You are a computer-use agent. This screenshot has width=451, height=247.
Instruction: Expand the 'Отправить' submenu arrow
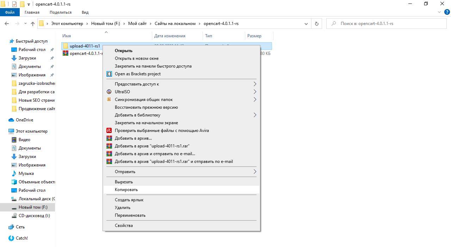(x=255, y=172)
